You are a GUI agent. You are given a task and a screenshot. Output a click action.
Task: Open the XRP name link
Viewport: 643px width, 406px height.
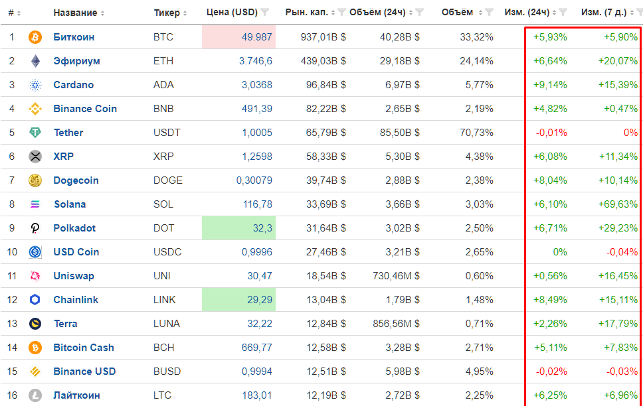[64, 157]
